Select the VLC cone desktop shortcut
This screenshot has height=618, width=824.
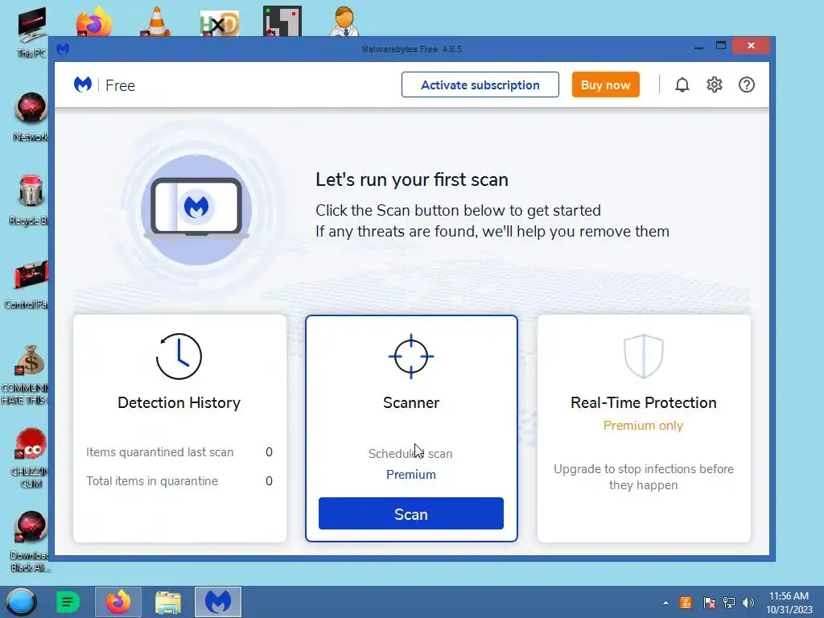pos(156,22)
